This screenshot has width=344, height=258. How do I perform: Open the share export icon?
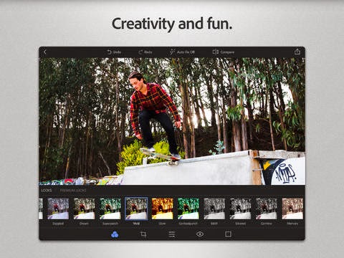point(297,52)
